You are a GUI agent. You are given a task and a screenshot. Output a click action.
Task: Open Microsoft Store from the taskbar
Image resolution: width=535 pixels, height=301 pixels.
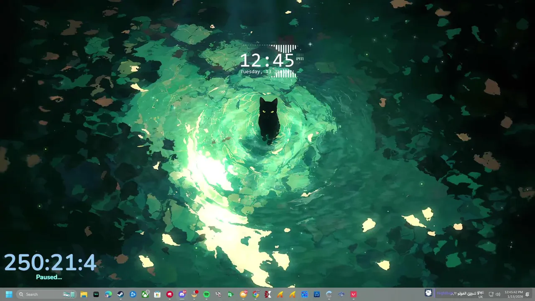point(157,294)
